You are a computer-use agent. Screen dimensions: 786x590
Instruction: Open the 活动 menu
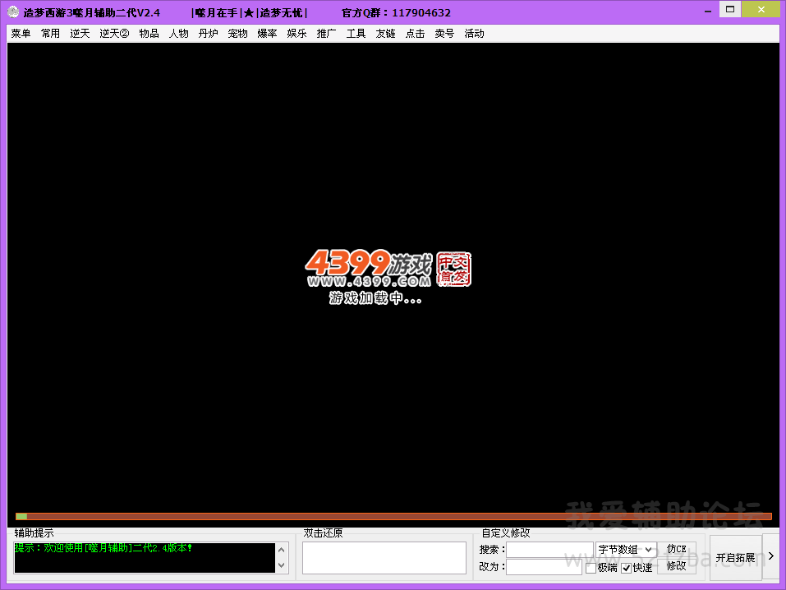tap(474, 34)
